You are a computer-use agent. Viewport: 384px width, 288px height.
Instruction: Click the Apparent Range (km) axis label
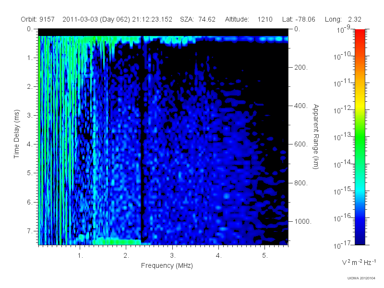316,137
